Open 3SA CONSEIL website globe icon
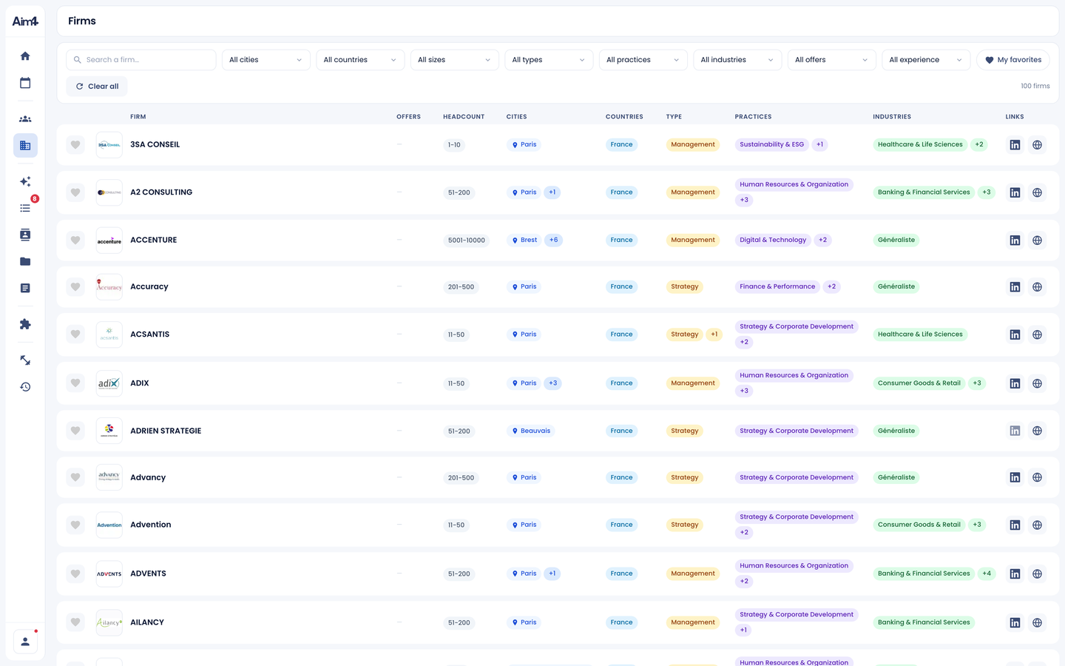Screen dimensions: 1065x666 1037,145
